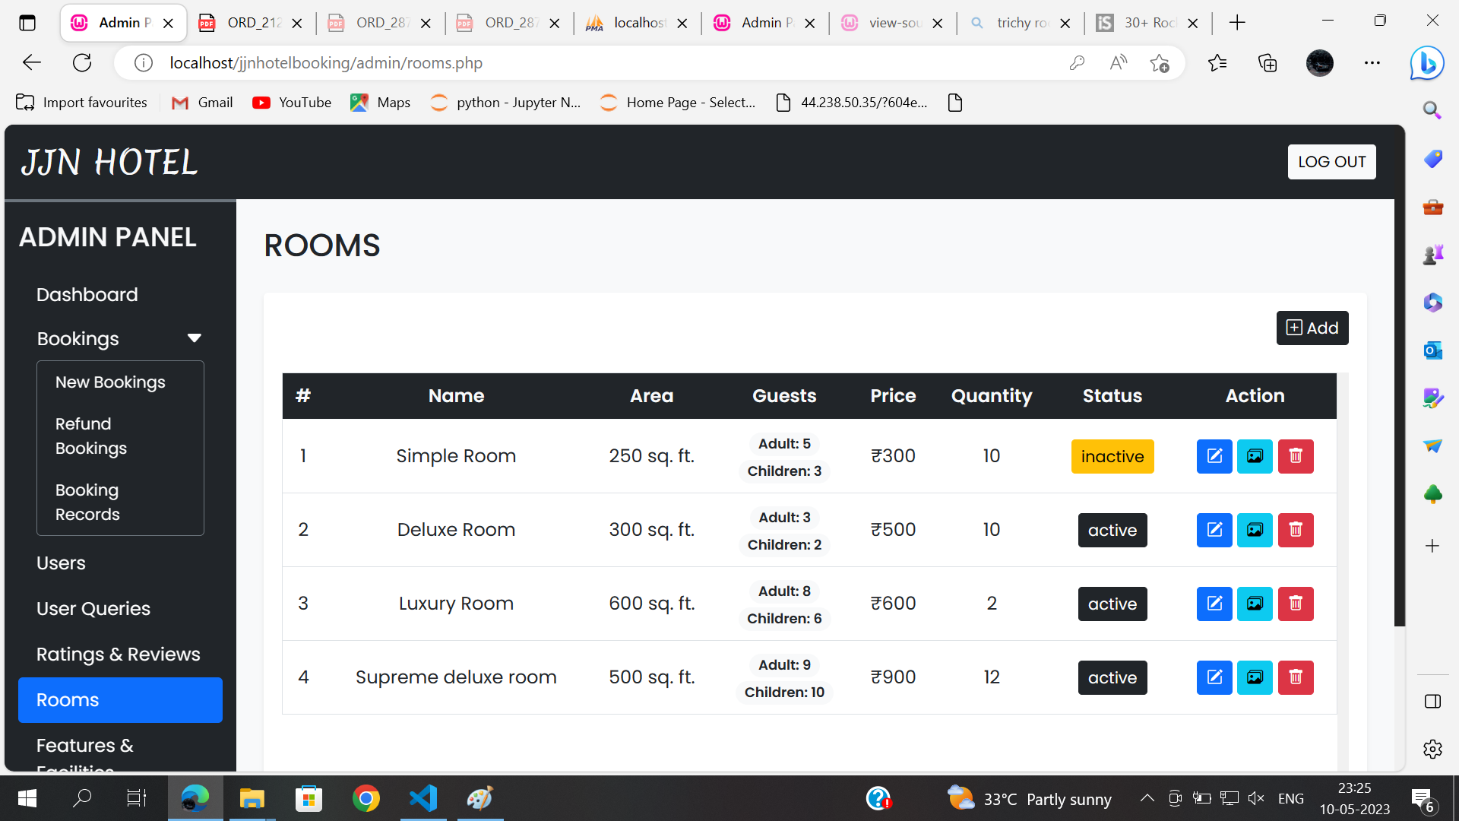Viewport: 1459px width, 821px height.
Task: Toggle Luxury Room active status
Action: pyautogui.click(x=1112, y=604)
